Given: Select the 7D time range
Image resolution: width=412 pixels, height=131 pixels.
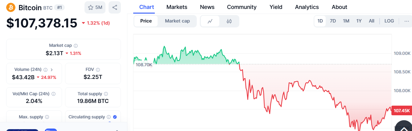Looking at the screenshot, I should [x=333, y=21].
